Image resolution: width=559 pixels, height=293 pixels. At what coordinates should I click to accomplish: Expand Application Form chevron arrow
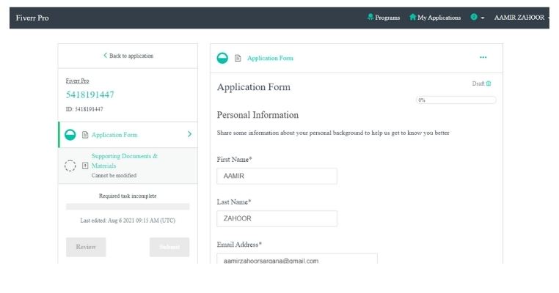pyautogui.click(x=190, y=134)
